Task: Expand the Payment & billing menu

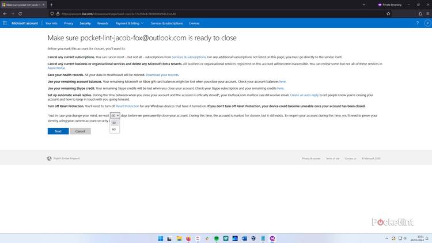Action: tap(130, 24)
